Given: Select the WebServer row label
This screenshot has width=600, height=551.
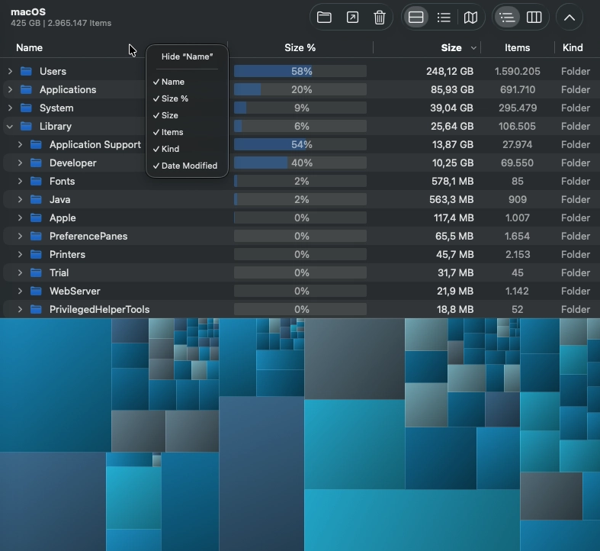Looking at the screenshot, I should pyautogui.click(x=75, y=292).
